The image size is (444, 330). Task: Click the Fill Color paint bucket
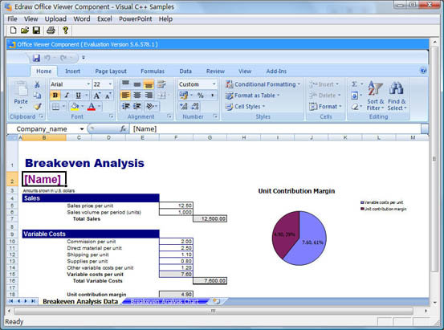[x=75, y=107]
